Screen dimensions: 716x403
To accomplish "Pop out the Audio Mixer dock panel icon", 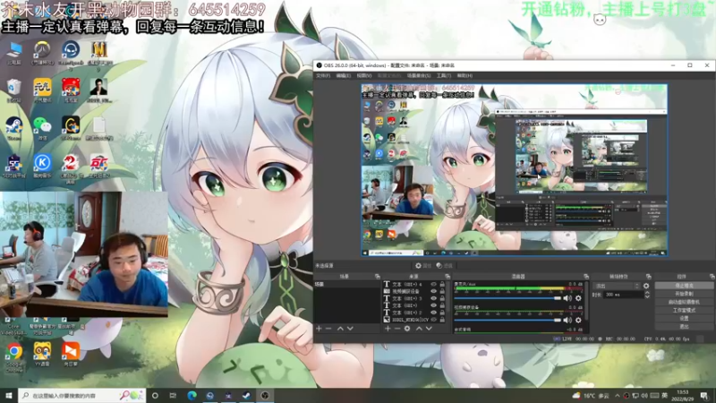I will [586, 277].
